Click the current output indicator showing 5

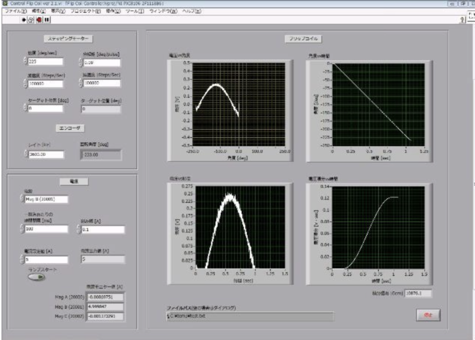(103, 259)
